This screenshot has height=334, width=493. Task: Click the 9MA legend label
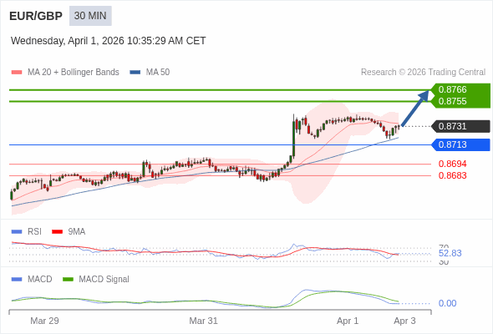coord(77,232)
